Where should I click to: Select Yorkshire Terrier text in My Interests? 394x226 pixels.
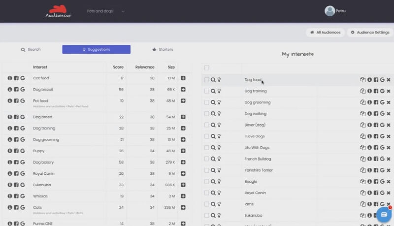[259, 170]
